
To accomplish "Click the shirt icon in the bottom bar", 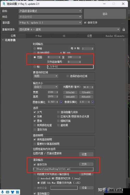I will (x=12, y=192).
